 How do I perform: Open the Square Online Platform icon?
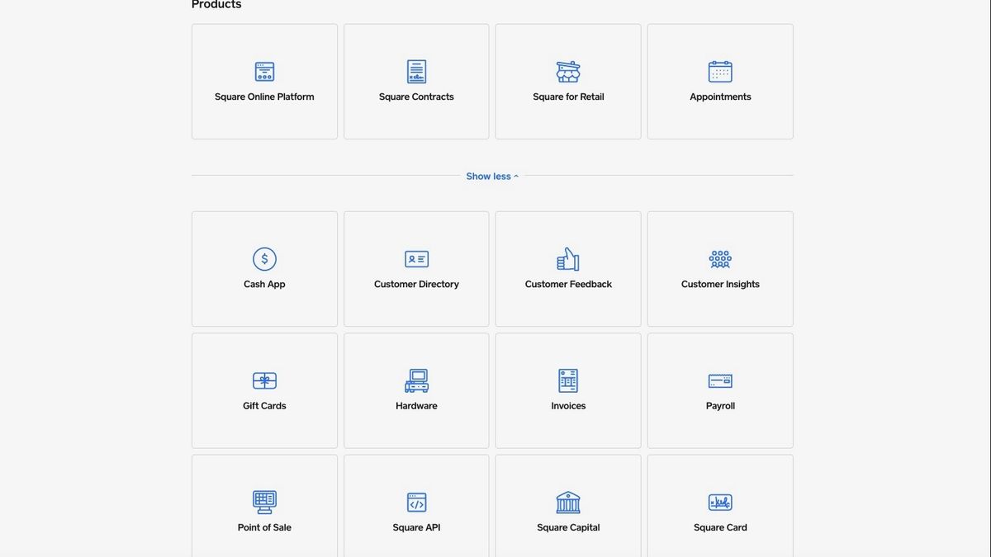tap(264, 72)
